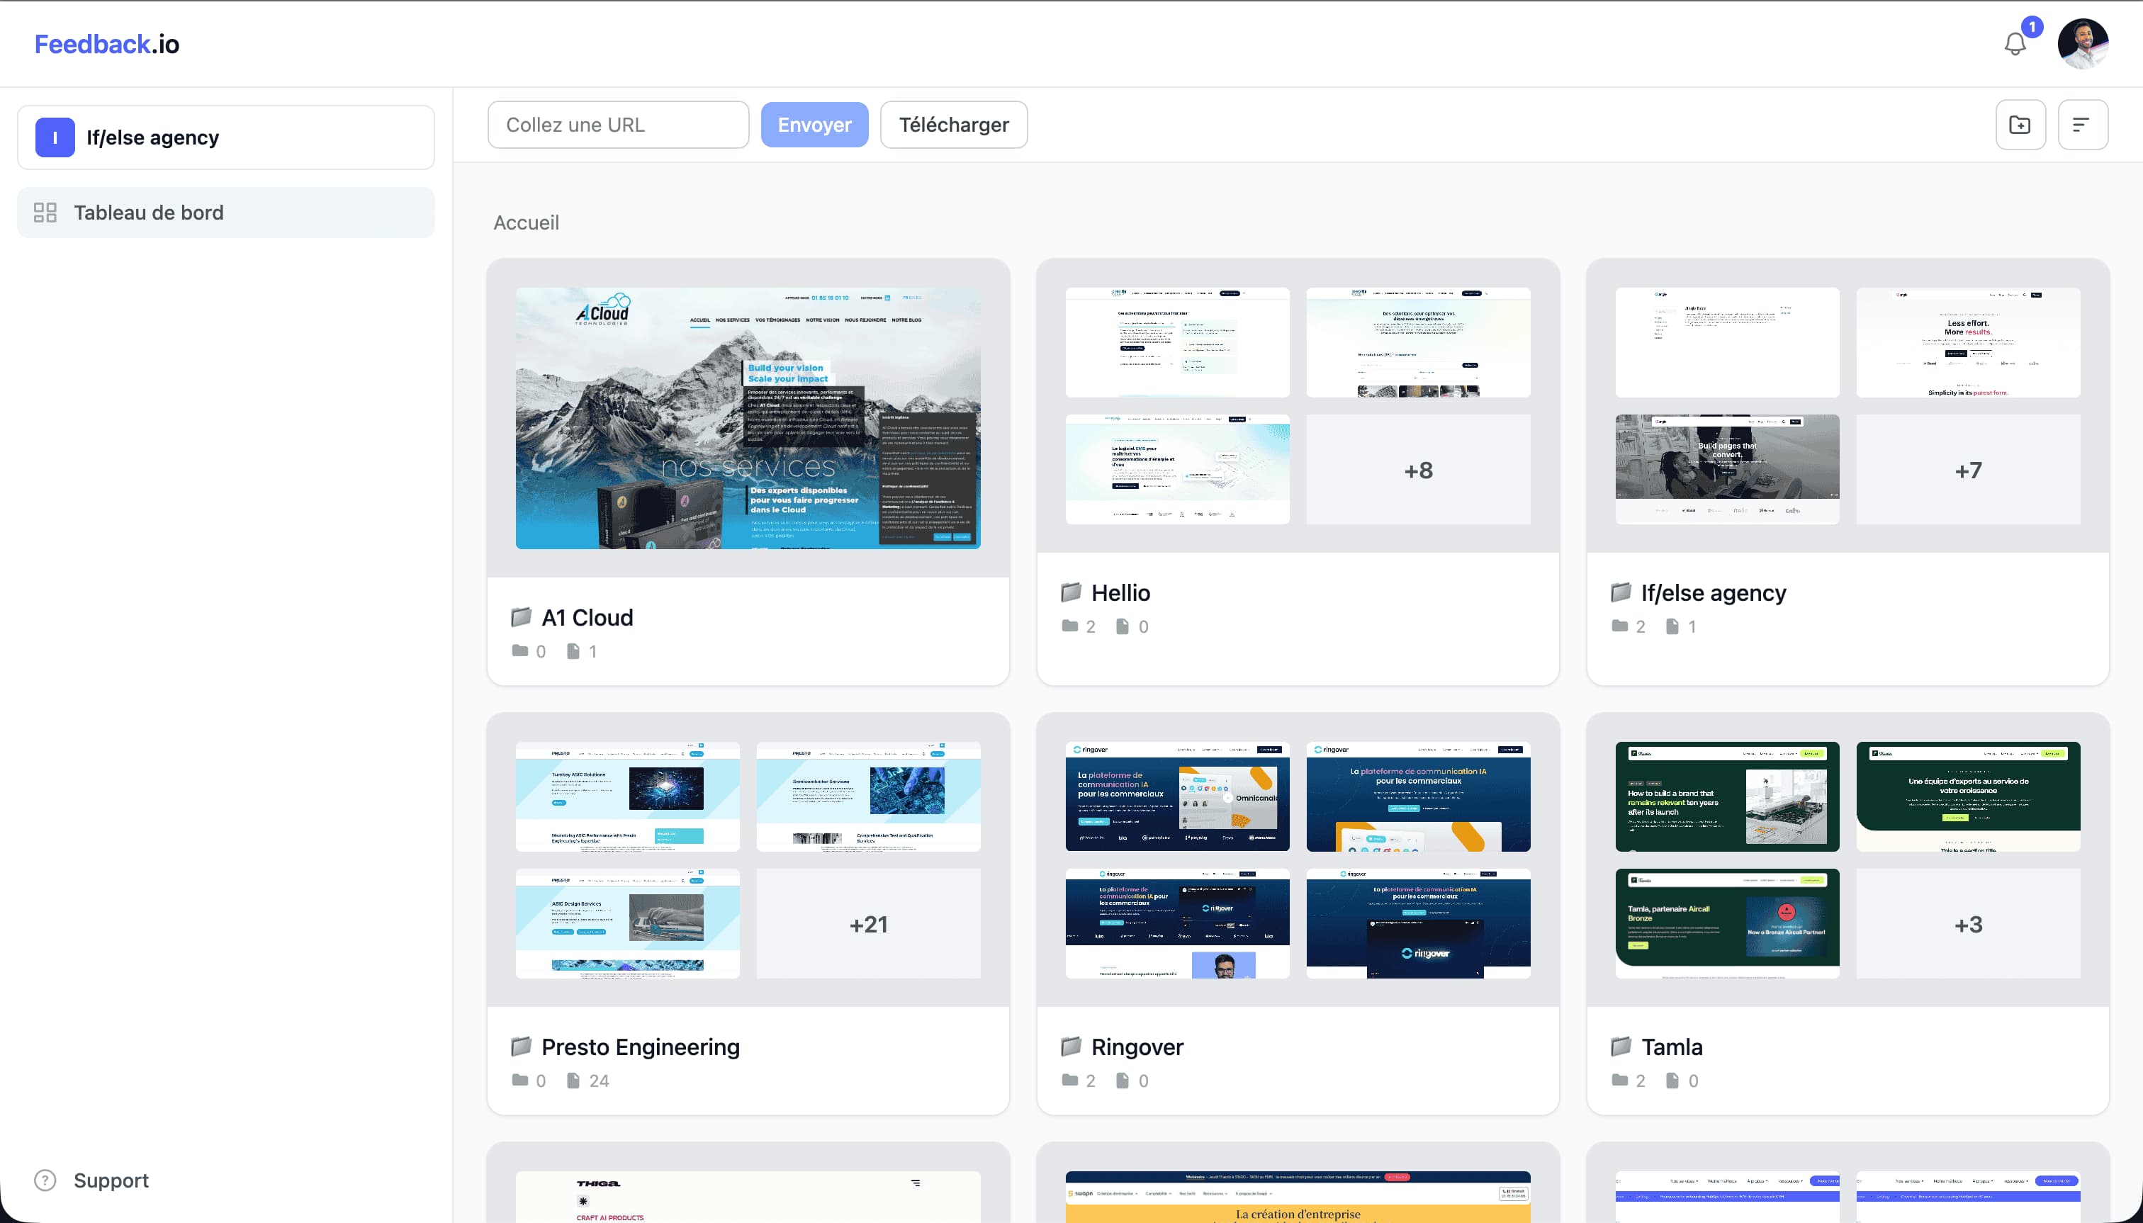Select Tableau de bord in sidebar
This screenshot has width=2143, height=1223.
point(226,213)
